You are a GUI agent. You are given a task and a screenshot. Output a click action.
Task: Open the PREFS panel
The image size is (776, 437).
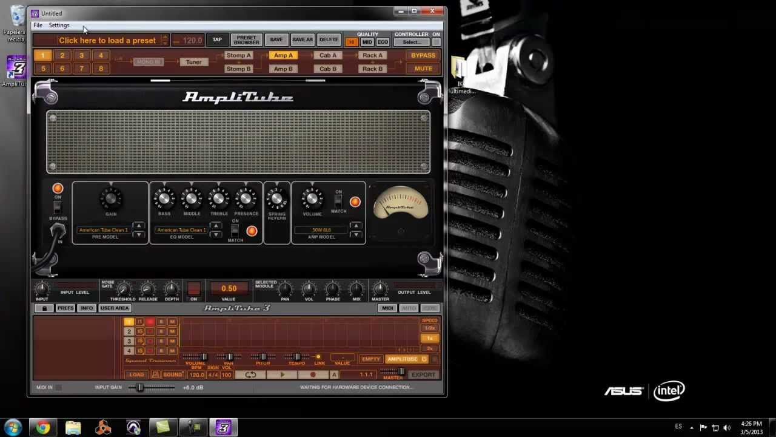pos(65,308)
